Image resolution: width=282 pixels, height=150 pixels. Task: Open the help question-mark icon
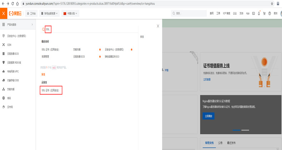[x=270, y=13]
